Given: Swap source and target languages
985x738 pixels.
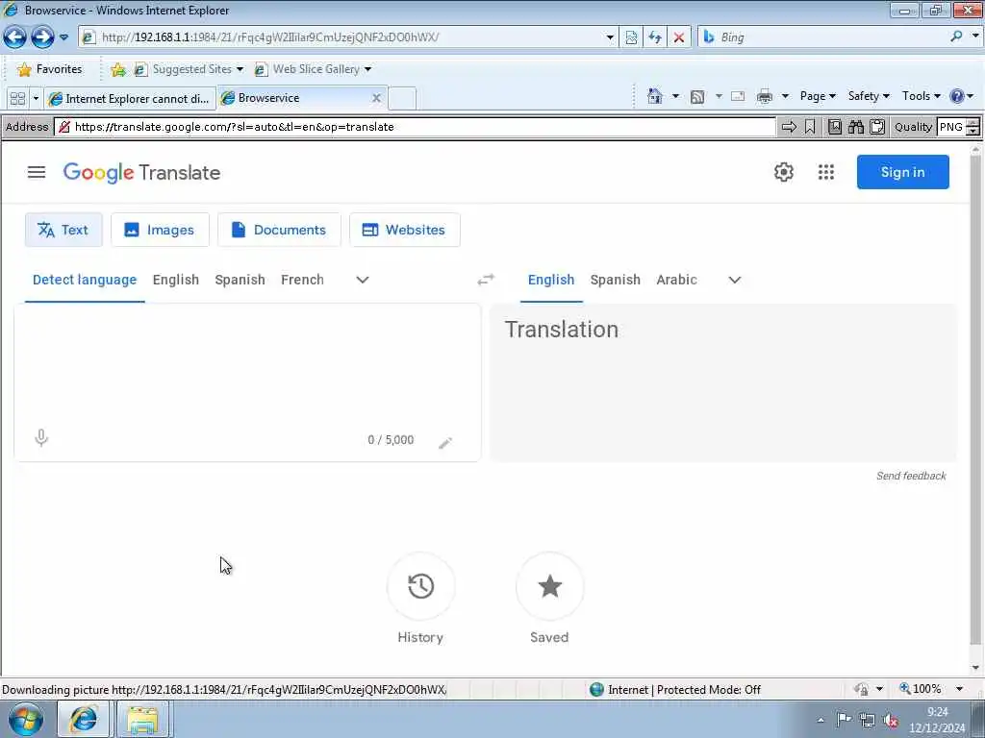Looking at the screenshot, I should coord(486,280).
